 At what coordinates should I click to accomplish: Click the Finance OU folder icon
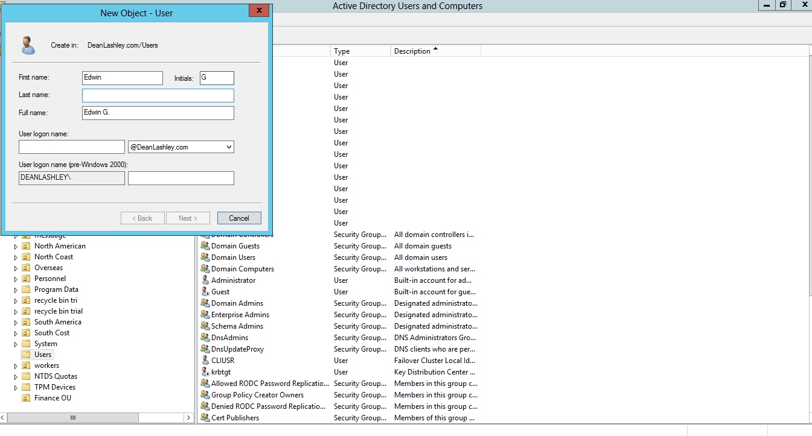click(26, 398)
